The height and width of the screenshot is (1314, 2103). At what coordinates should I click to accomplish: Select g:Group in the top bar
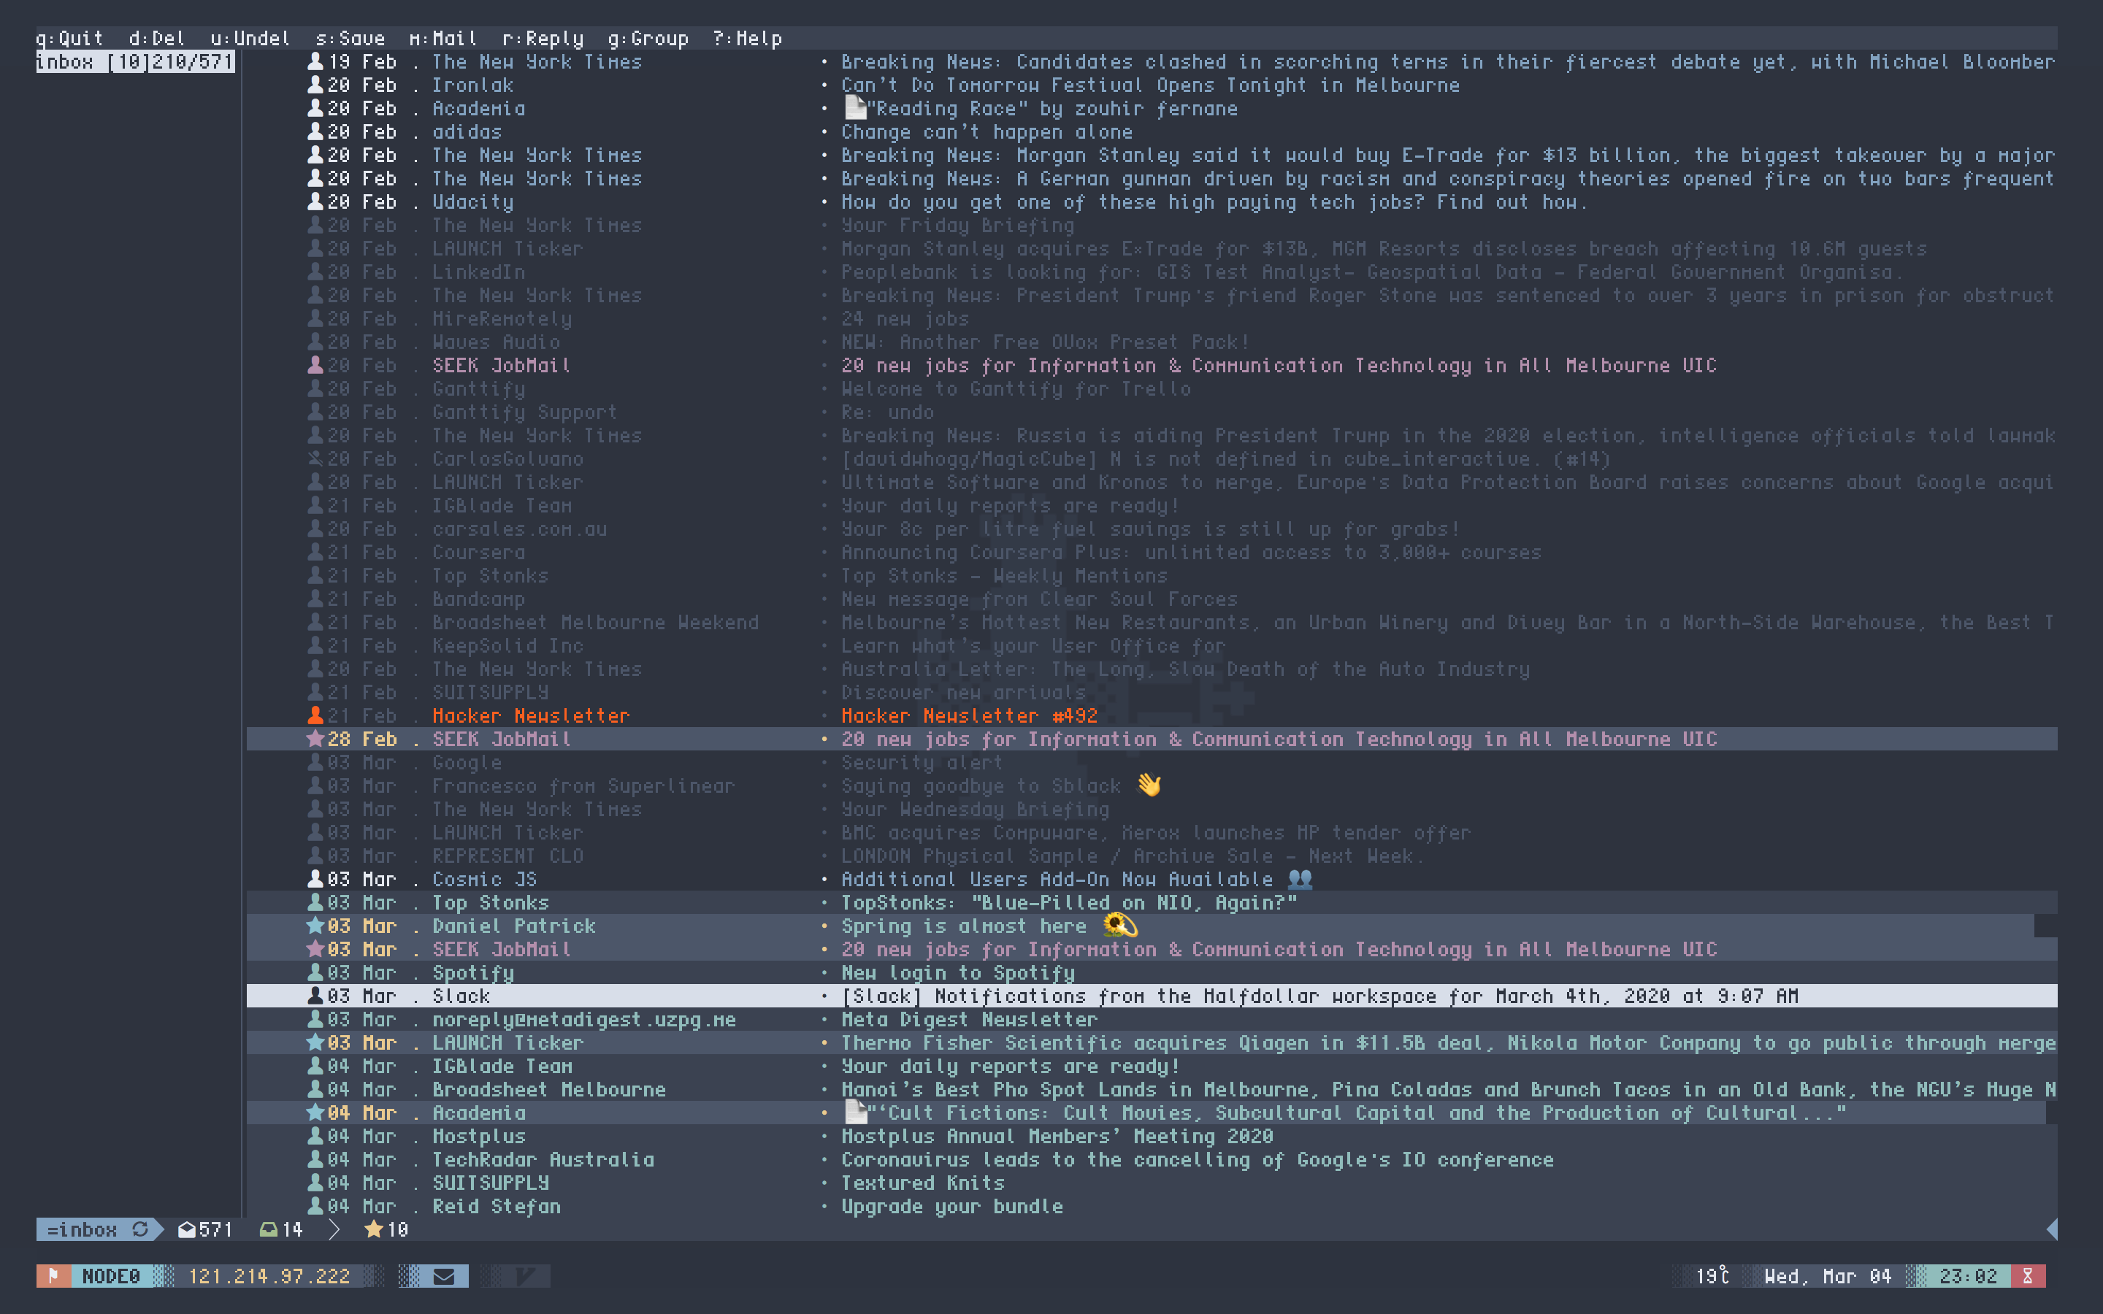(648, 38)
